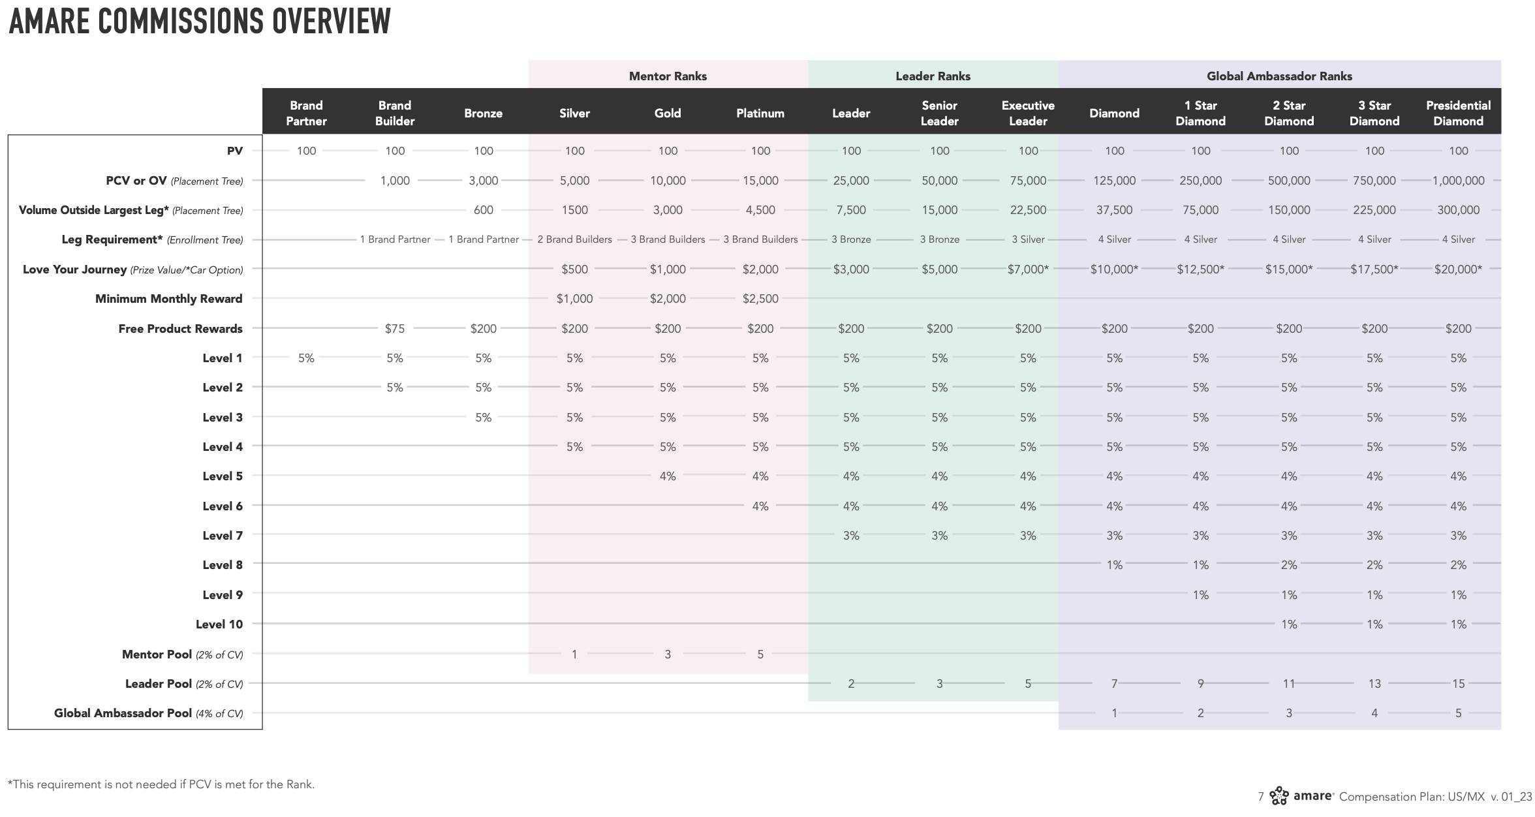Image resolution: width=1535 pixels, height=817 pixels.
Task: Click the Level 10 row label
Action: [219, 624]
